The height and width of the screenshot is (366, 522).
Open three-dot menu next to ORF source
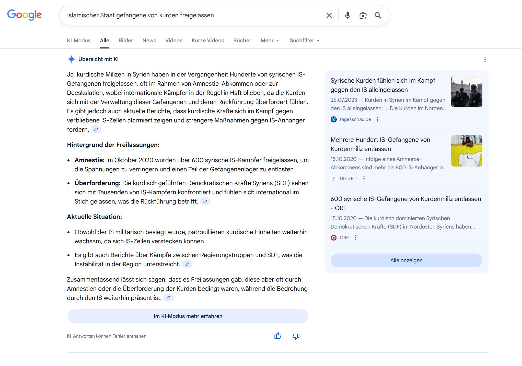click(x=355, y=238)
